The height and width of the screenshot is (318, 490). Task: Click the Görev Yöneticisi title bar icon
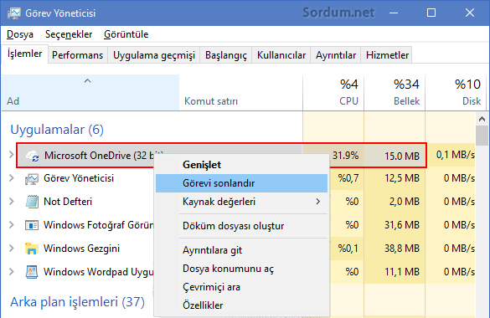[14, 13]
